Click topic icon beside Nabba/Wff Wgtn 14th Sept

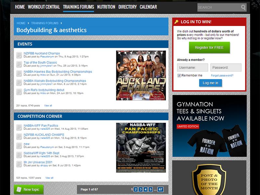point(19,154)
